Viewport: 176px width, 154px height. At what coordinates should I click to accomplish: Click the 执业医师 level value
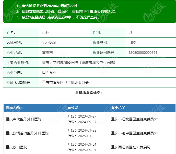click(x=49, y=43)
